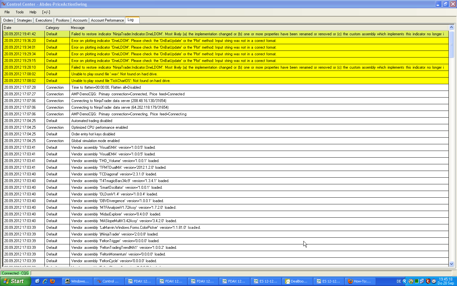The width and height of the screenshot is (457, 286).
Task: Click the Start button
Action: (x=16, y=281)
